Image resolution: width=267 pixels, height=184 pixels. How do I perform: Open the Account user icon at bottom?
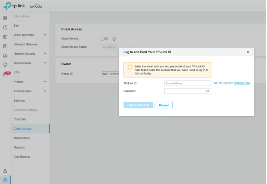click(x=5, y=171)
